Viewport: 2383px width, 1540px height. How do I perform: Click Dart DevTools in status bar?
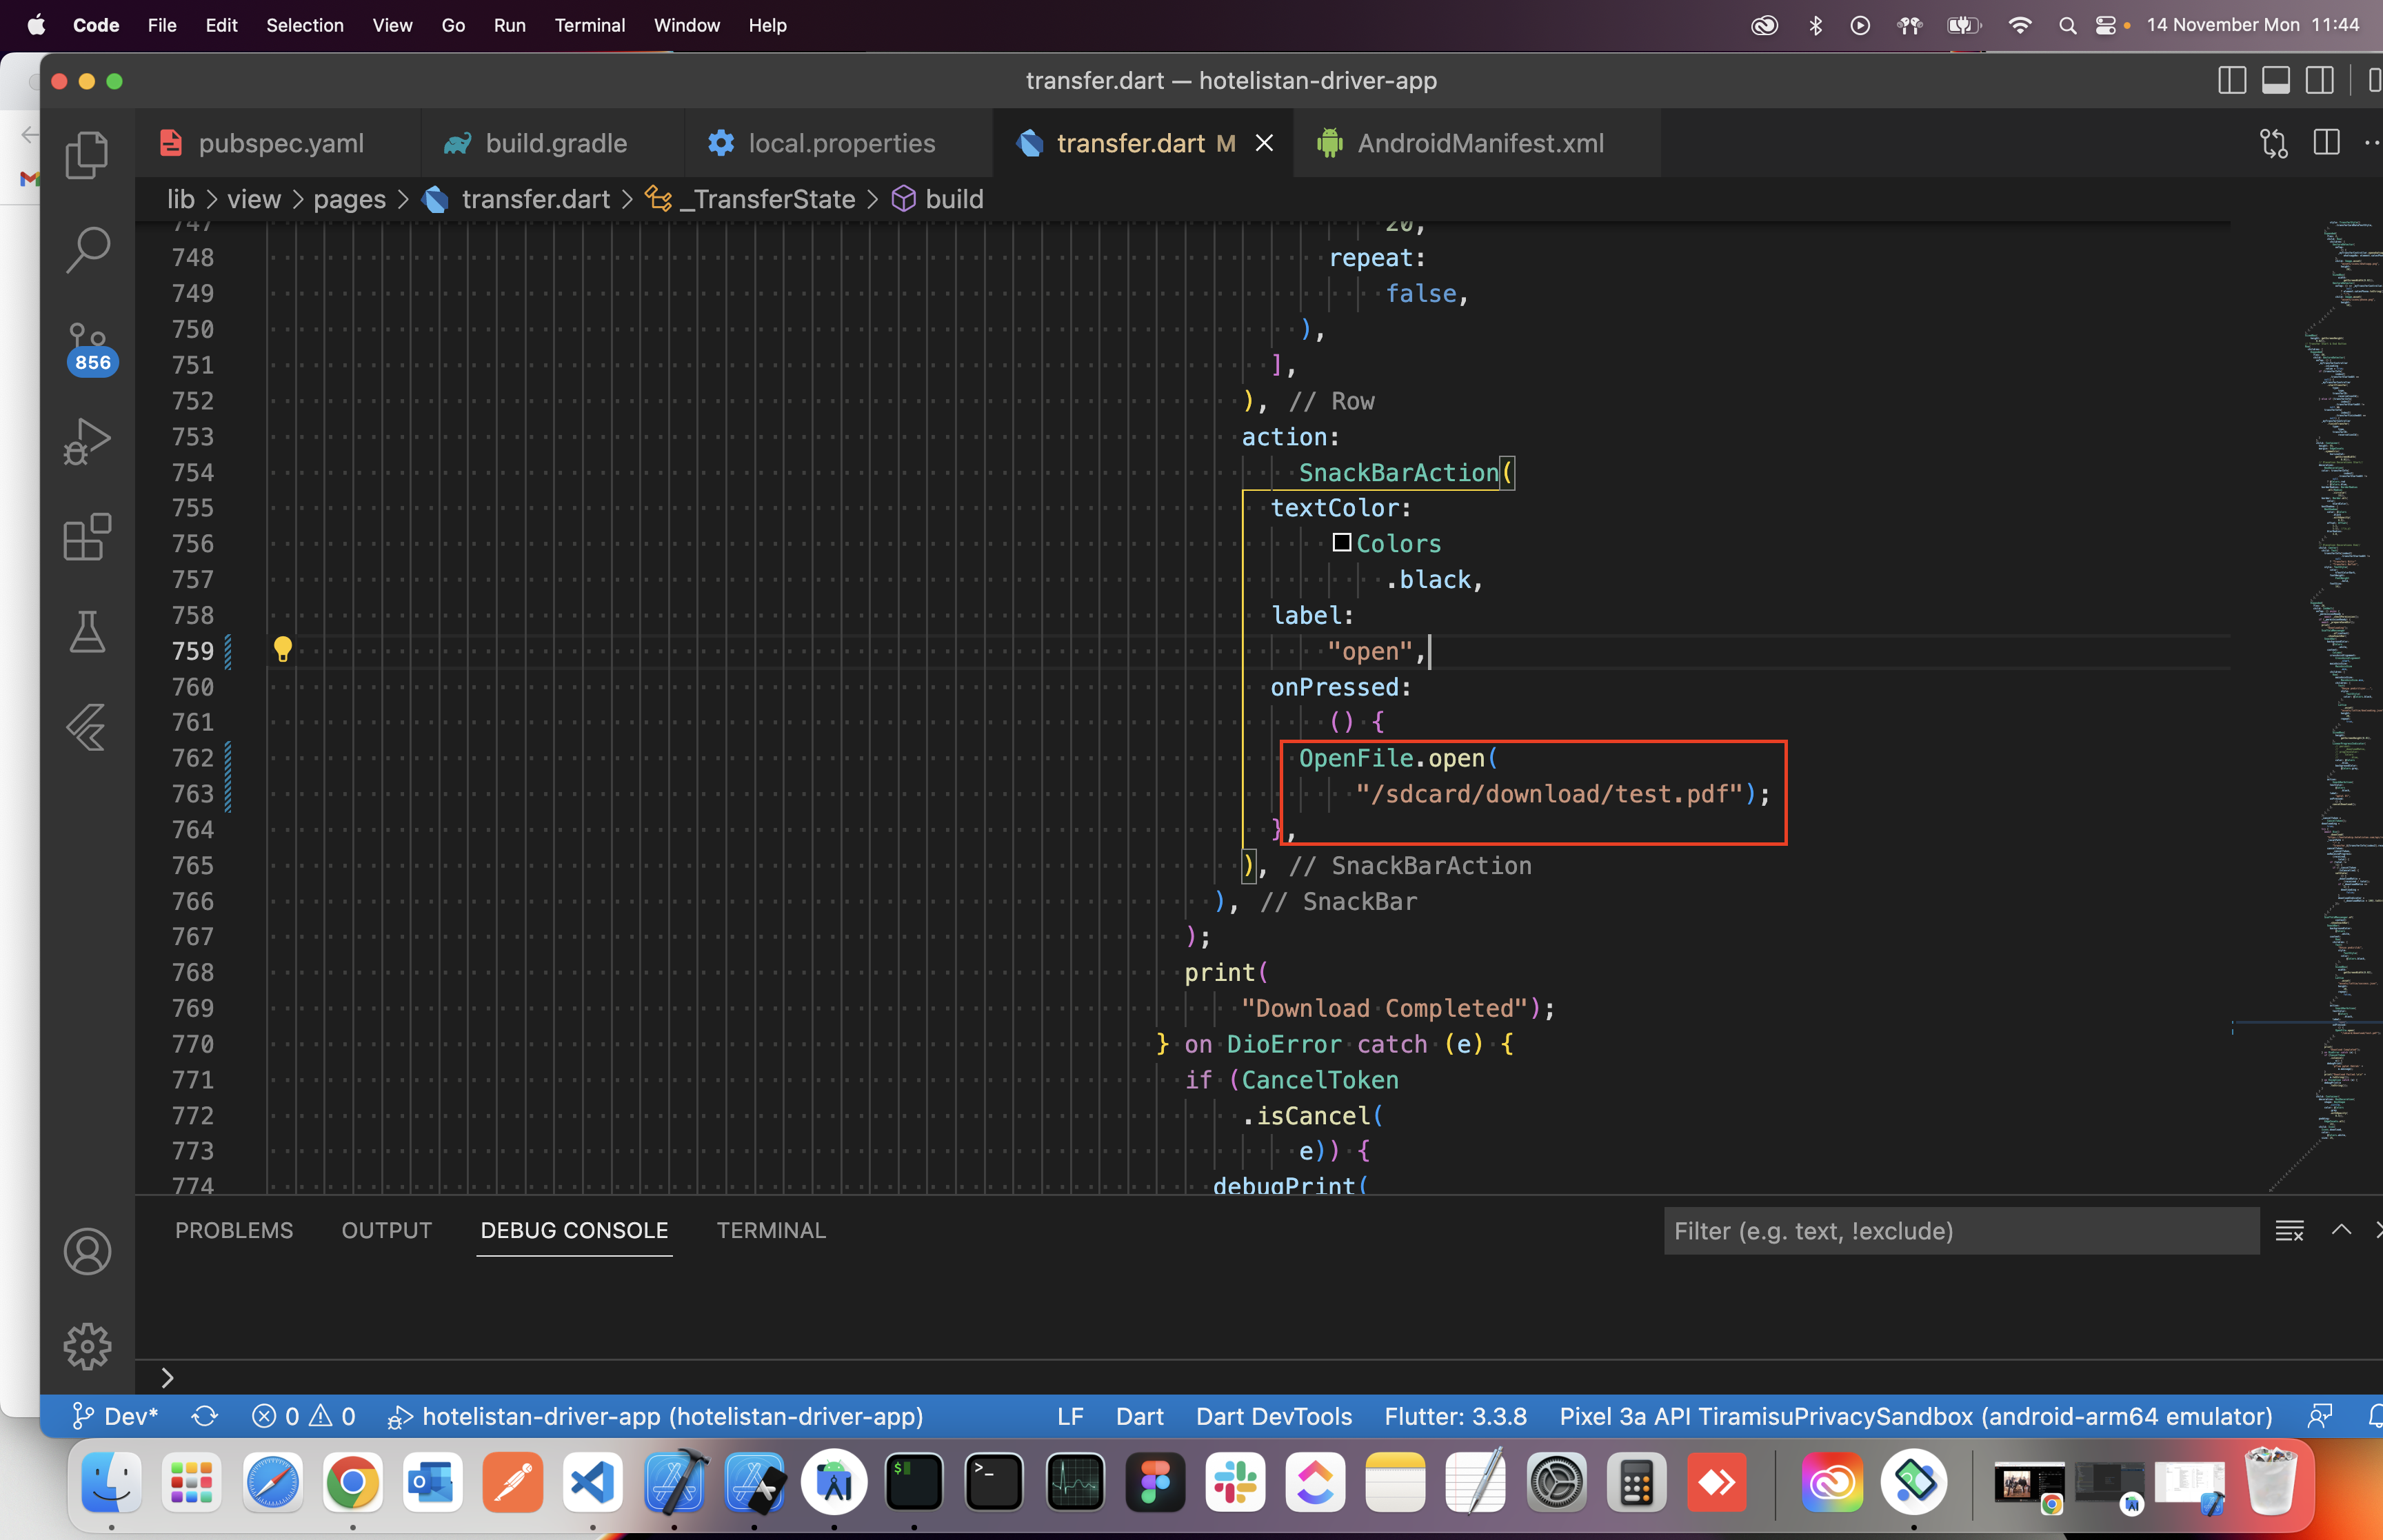(1273, 1416)
